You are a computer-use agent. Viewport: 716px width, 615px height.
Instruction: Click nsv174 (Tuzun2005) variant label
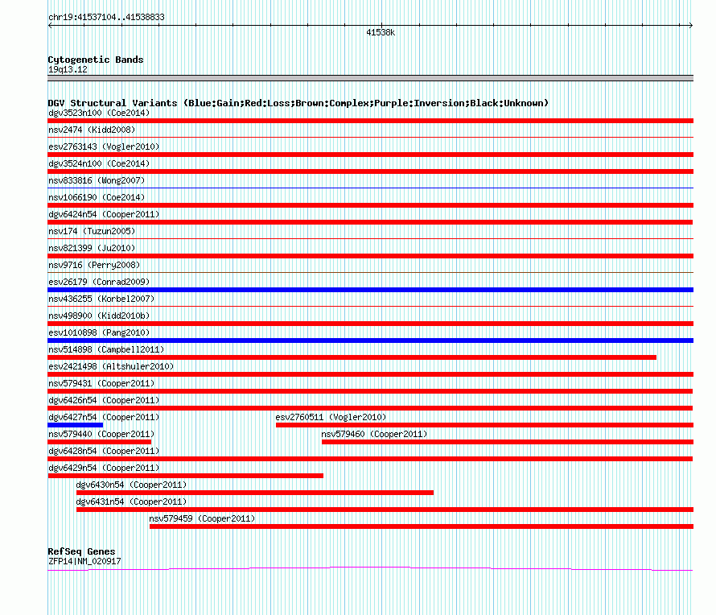pos(92,231)
